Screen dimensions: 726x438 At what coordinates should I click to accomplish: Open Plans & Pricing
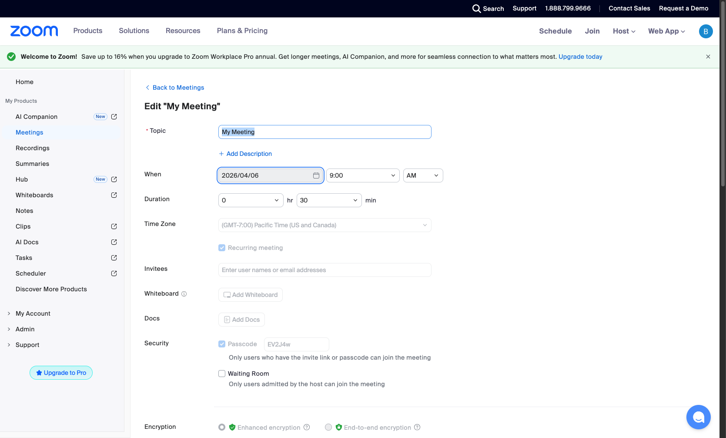(242, 31)
